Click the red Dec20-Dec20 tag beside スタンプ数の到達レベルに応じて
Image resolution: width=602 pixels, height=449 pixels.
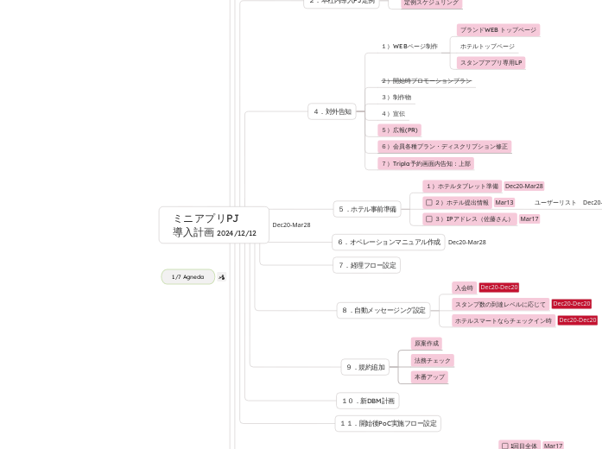coord(571,304)
